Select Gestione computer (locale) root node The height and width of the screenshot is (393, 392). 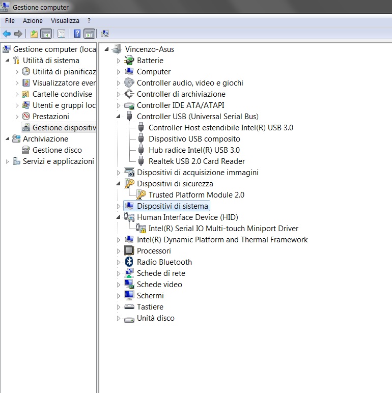coord(54,49)
